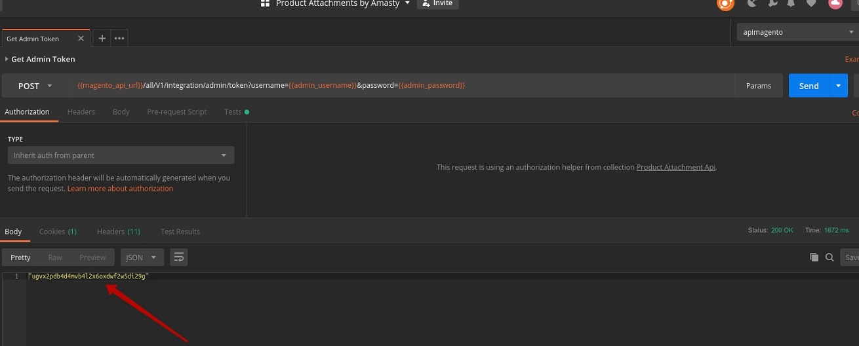This screenshot has height=346, width=859.
Task: Open Learn more about authorization link
Action: tap(120, 189)
